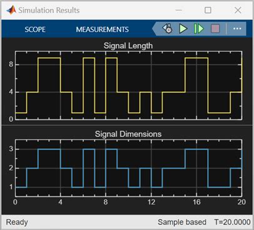Maximize the Simulation Results window
The width and height of the screenshot is (254, 230).
click(208, 10)
